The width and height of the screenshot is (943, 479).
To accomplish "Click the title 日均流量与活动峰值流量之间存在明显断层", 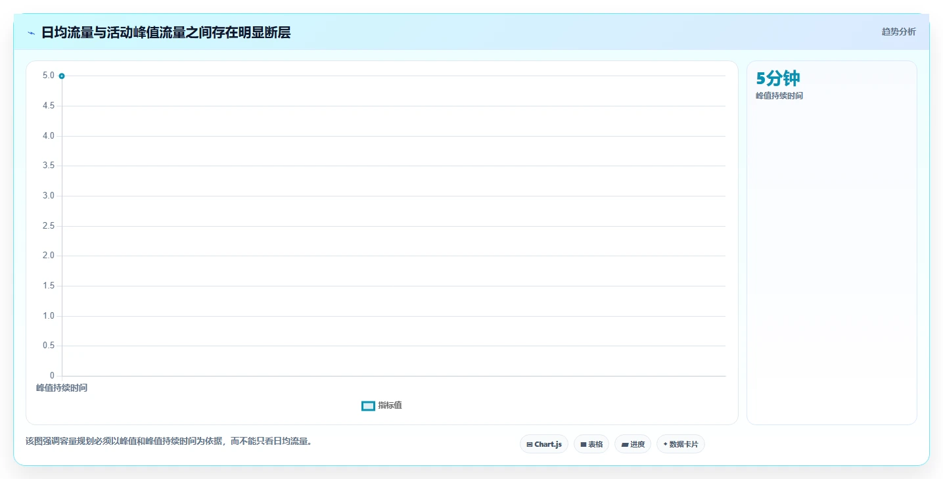I will tap(166, 33).
